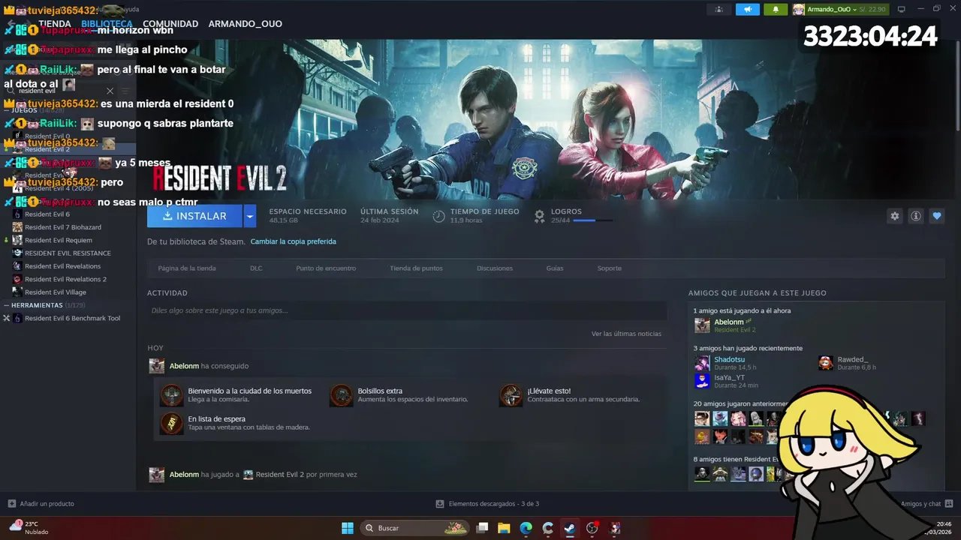Image resolution: width=961 pixels, height=540 pixels.
Task: Open Amigos y chat
Action: [926, 503]
